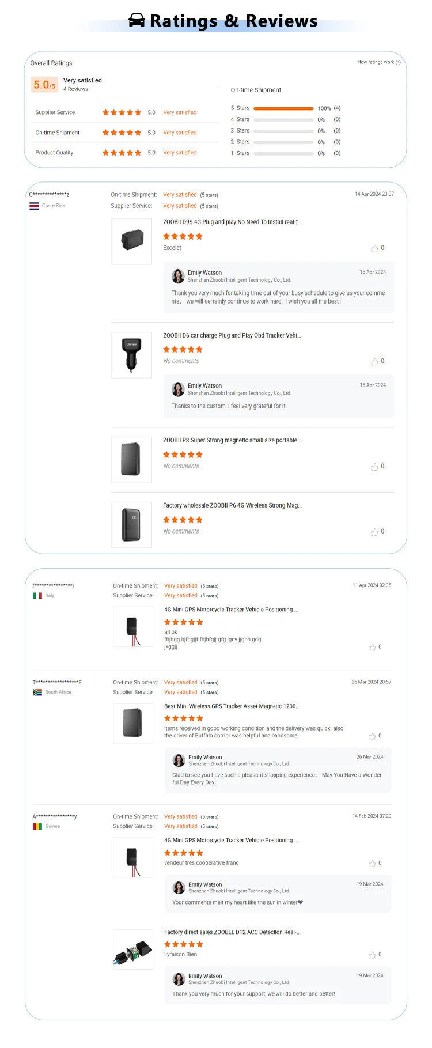
Task: Click the thumbs-up icon on the D12 ACC Detection review
Action: coord(373,955)
